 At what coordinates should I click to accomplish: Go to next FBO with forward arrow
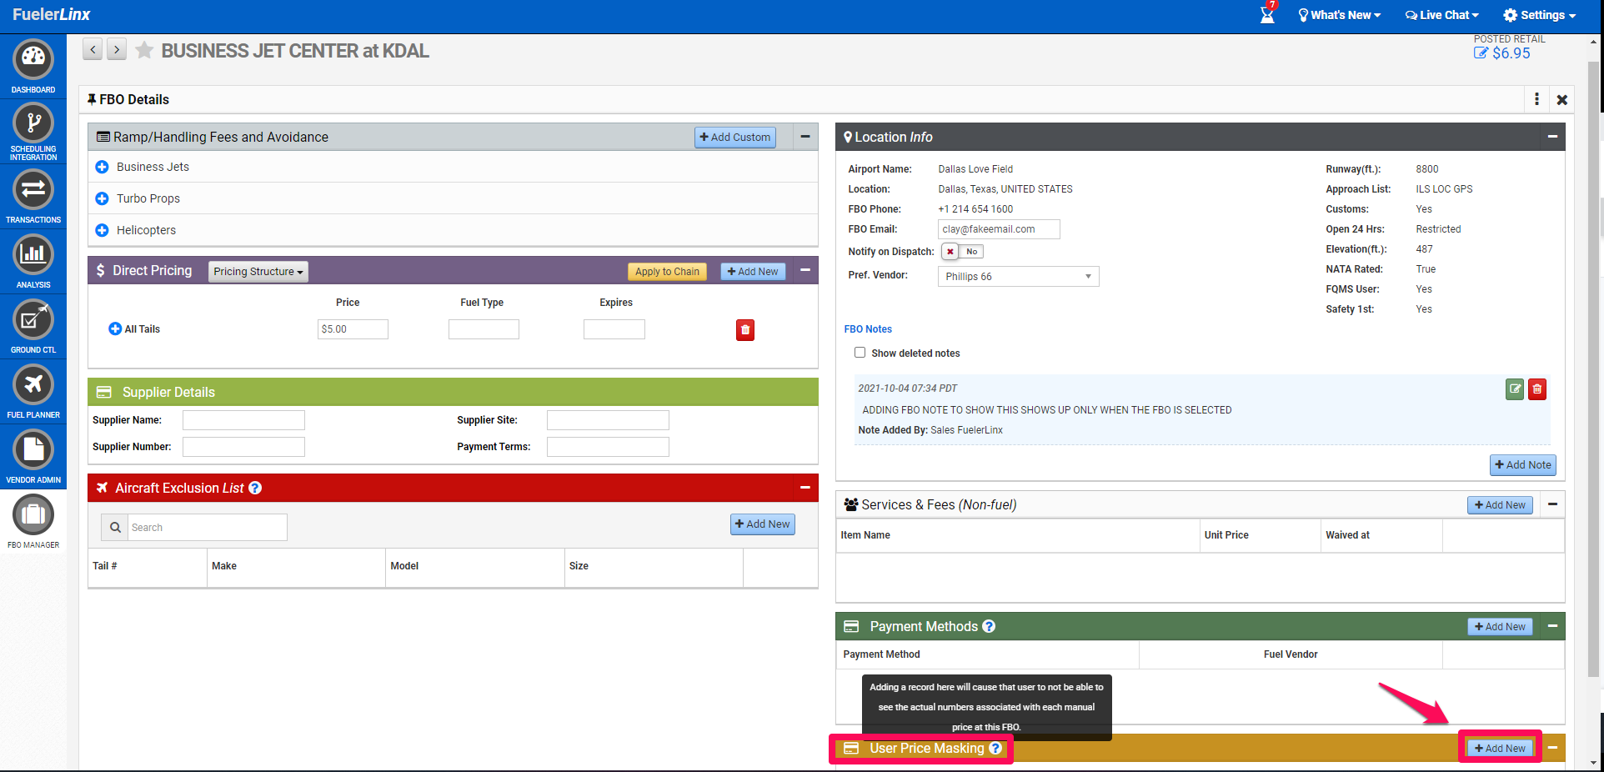117,50
